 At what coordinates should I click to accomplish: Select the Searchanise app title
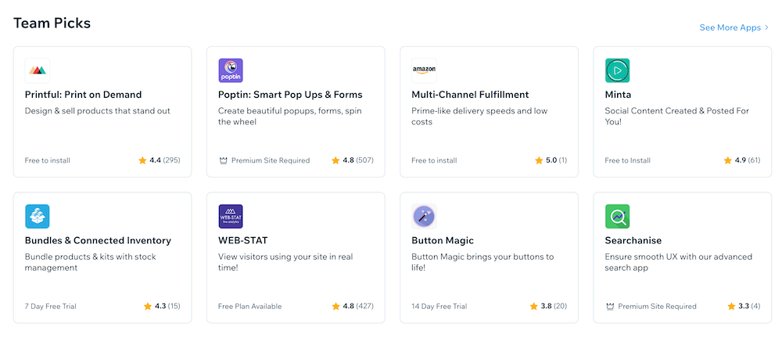pyautogui.click(x=633, y=241)
